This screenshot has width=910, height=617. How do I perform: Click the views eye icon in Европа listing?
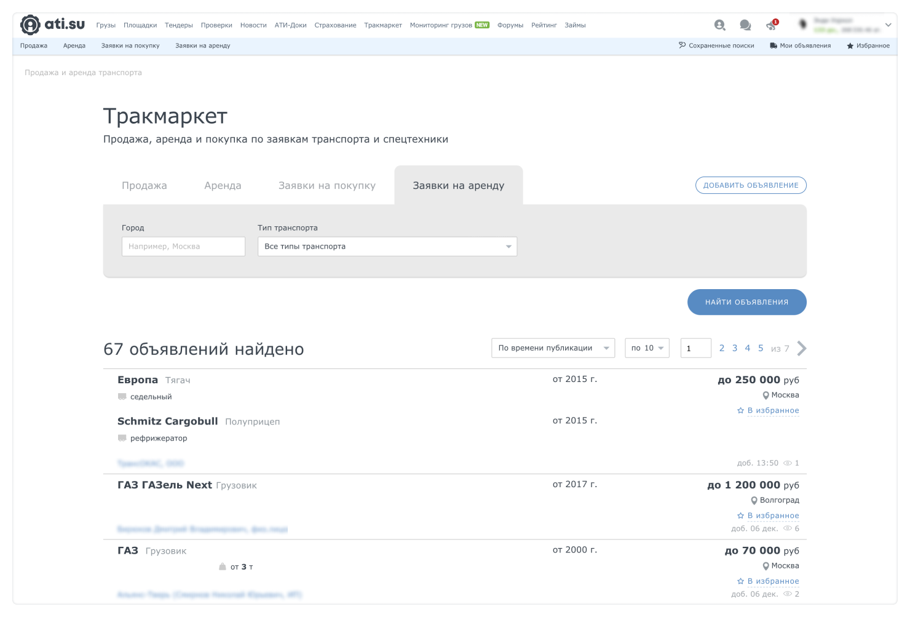pos(787,463)
